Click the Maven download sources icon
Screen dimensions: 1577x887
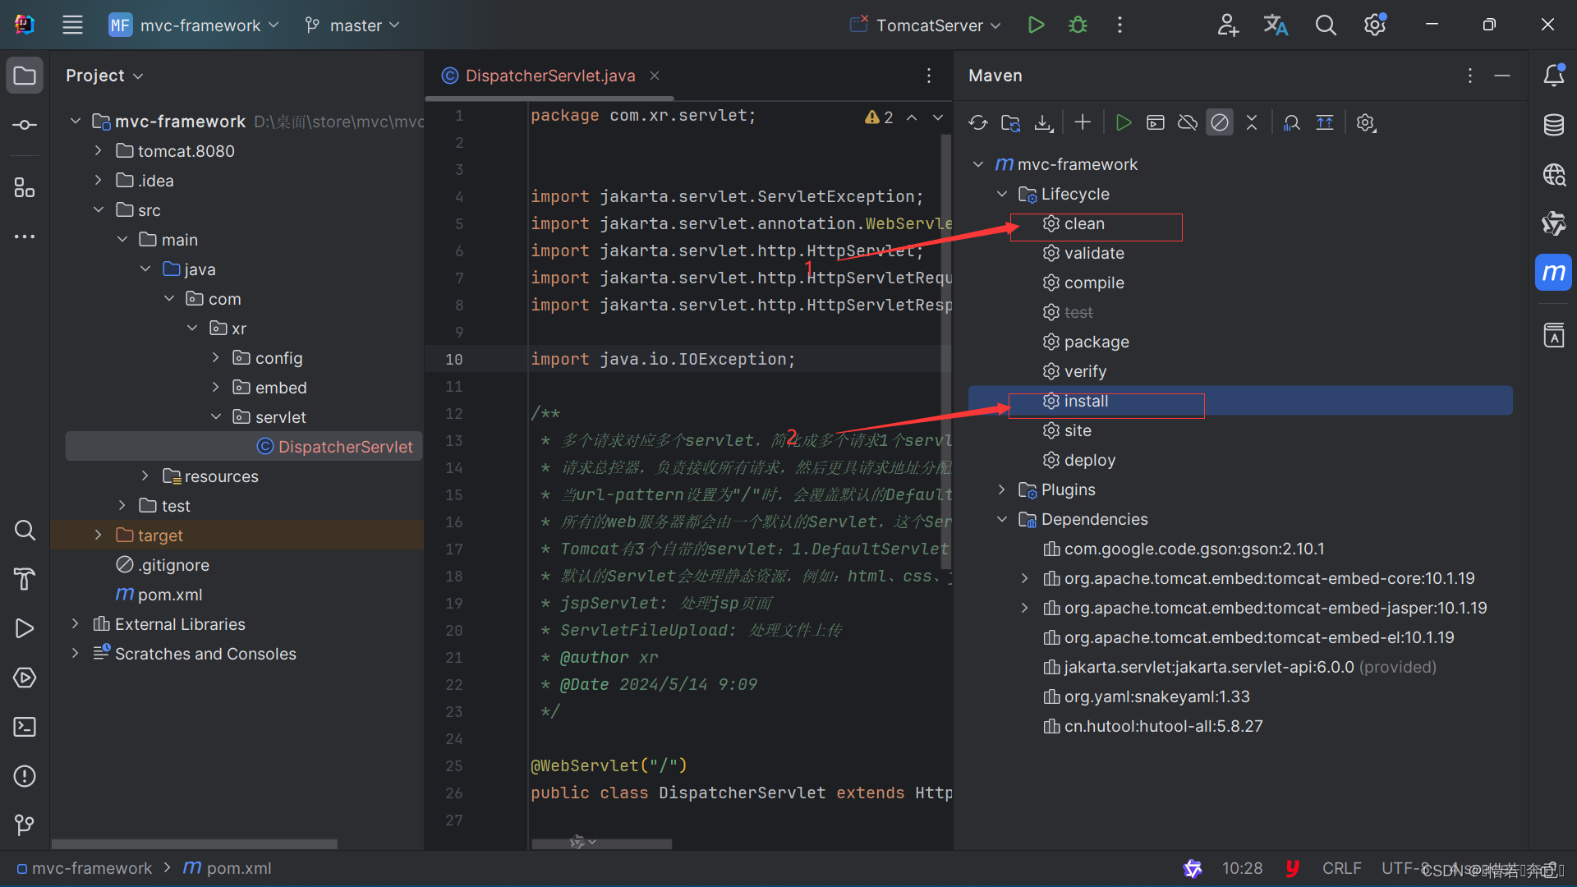click(x=1043, y=122)
